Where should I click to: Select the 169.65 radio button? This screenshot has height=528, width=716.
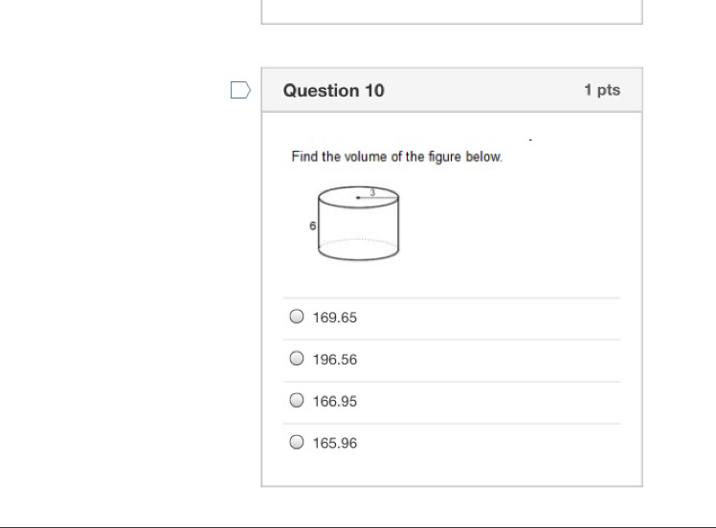pyautogui.click(x=297, y=318)
